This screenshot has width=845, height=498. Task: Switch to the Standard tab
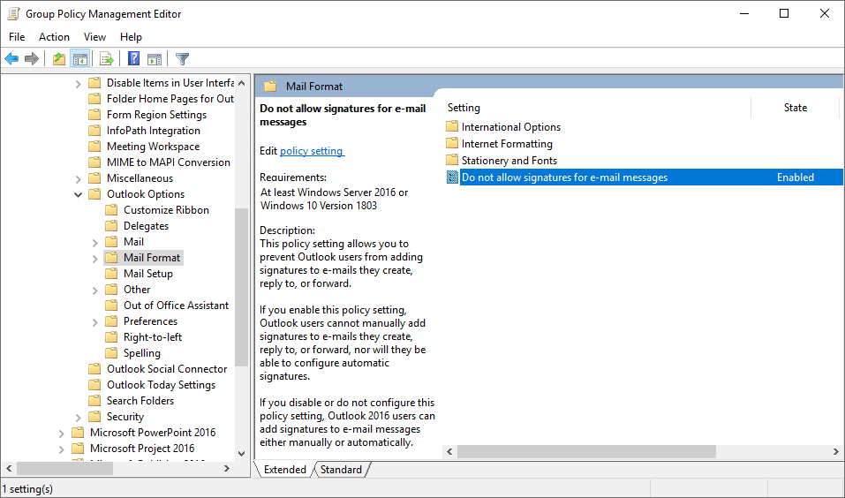pos(342,470)
